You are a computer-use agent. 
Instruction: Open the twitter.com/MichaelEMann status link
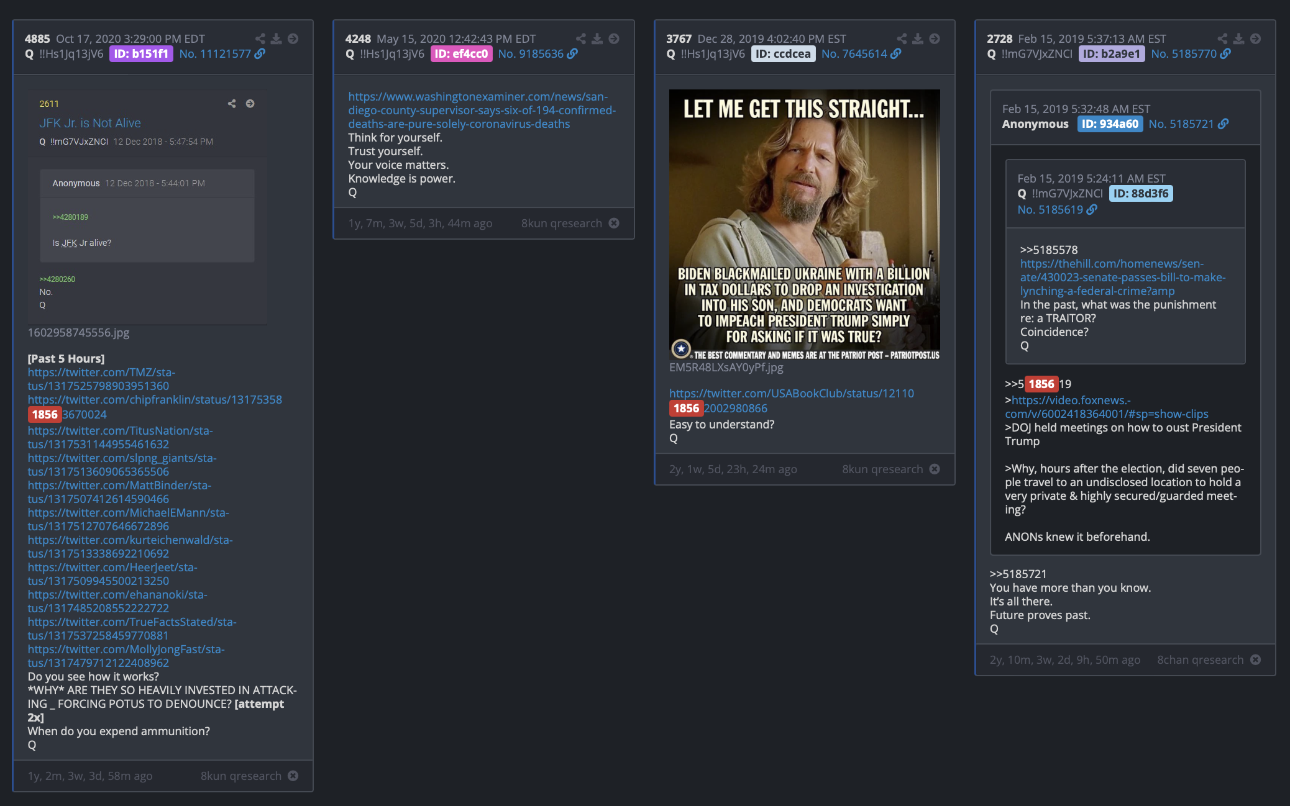[128, 520]
